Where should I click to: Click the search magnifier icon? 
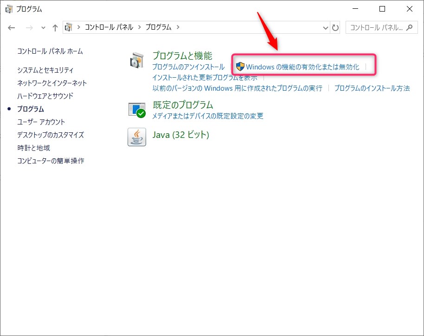pos(410,27)
